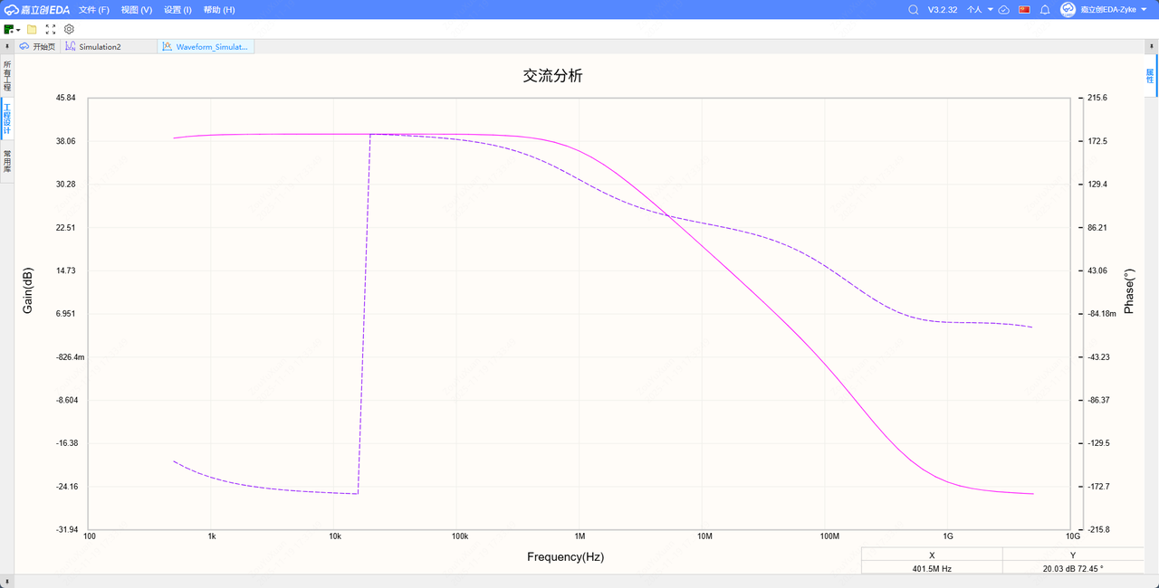Click the 所有工程 side panel tab
Screen dimensions: 1159x588
(7, 75)
